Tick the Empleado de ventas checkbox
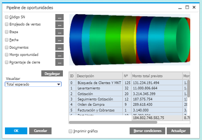The height and width of the screenshot is (140, 202). tap(6, 24)
